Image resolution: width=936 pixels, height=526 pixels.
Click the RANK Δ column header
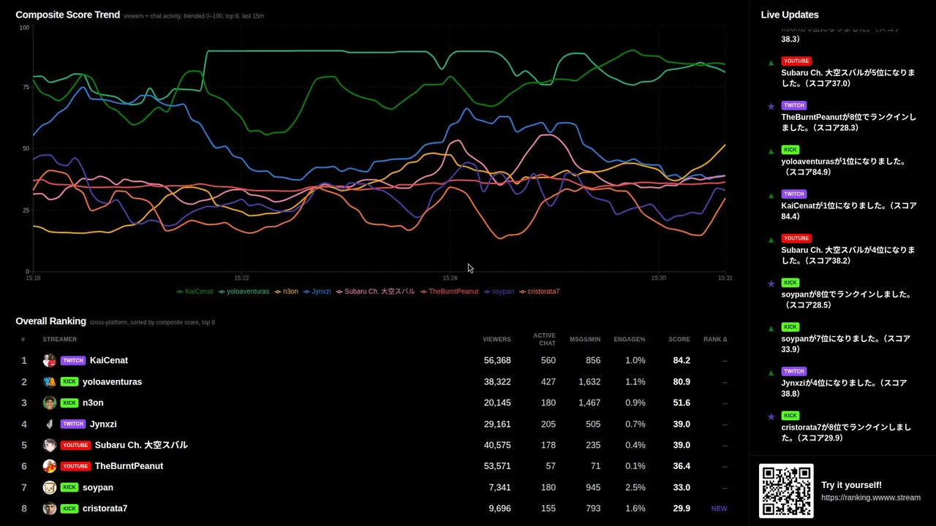pyautogui.click(x=715, y=339)
